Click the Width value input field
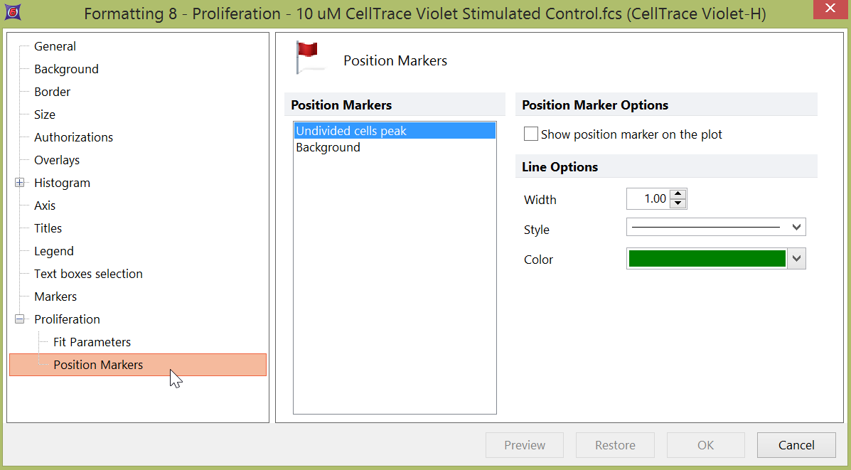The height and width of the screenshot is (470, 851). pyautogui.click(x=648, y=199)
